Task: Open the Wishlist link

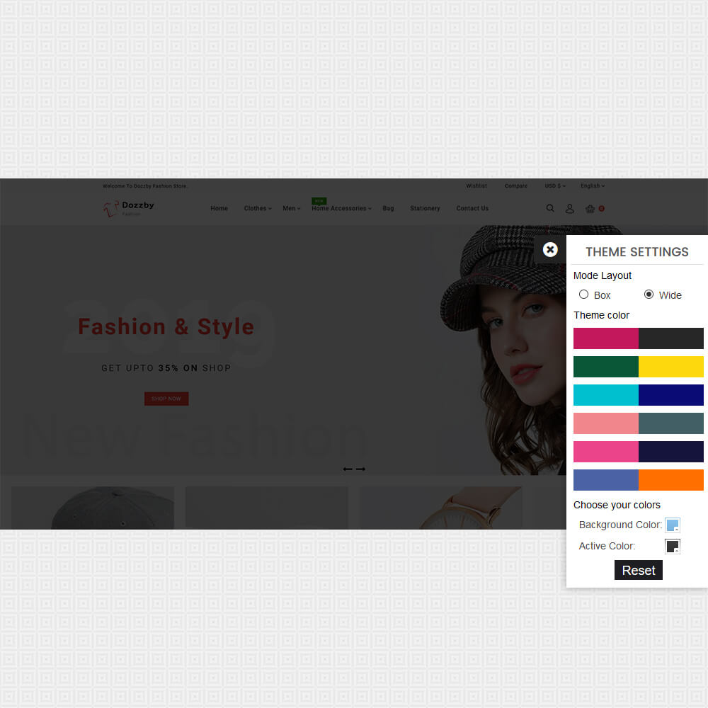Action: 476,186
